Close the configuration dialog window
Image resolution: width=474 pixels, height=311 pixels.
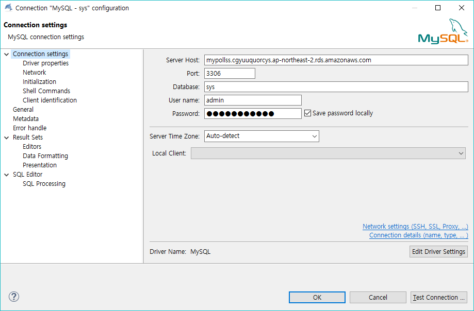[x=461, y=8]
